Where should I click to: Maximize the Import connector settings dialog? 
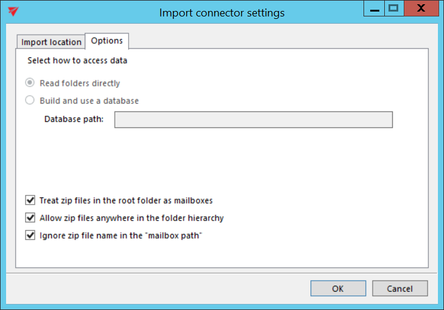[x=393, y=9]
